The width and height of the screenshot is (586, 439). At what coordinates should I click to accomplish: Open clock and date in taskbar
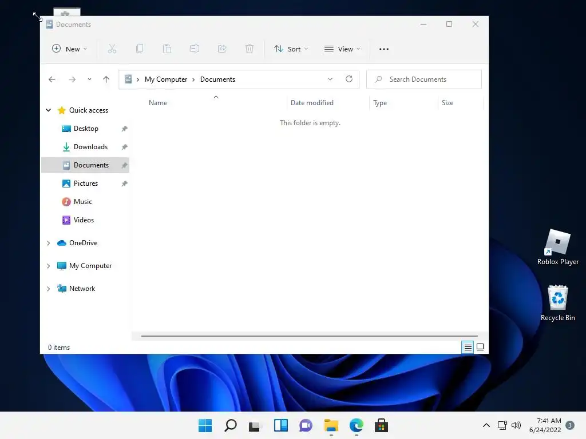pyautogui.click(x=545, y=425)
